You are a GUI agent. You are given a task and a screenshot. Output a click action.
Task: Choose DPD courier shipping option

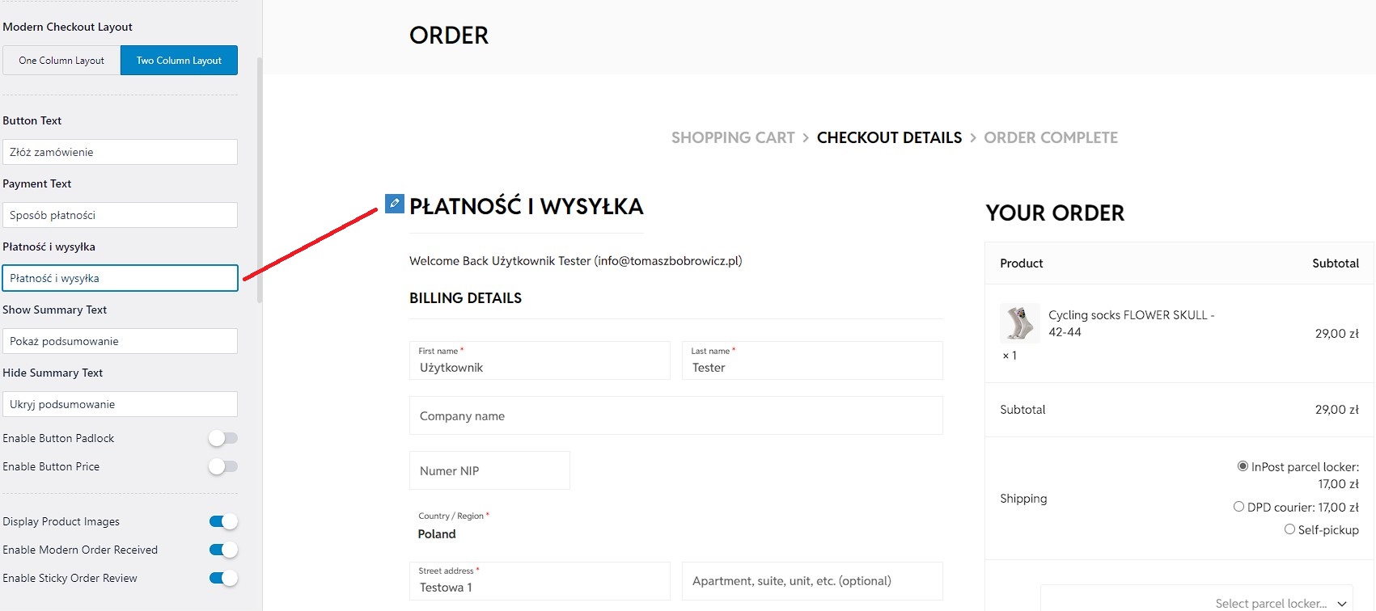point(1238,507)
